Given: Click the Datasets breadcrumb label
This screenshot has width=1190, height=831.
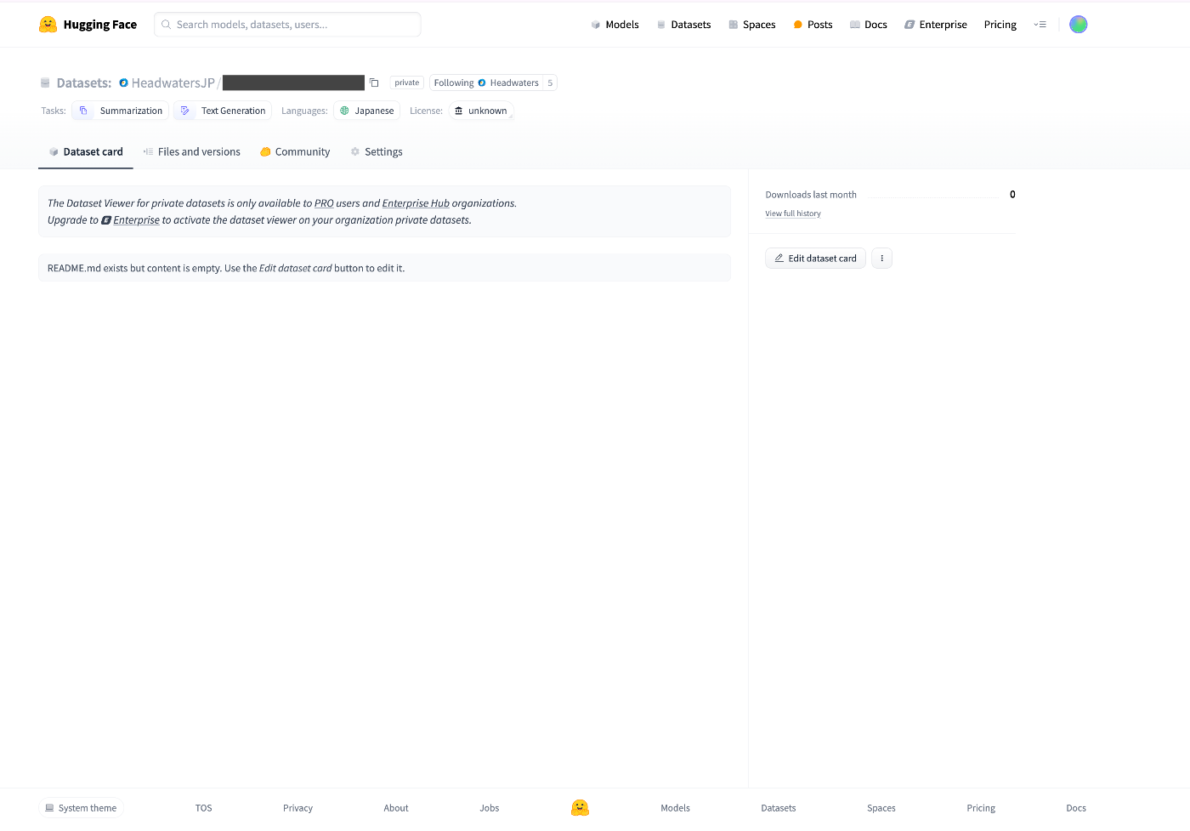Looking at the screenshot, I should [x=83, y=83].
